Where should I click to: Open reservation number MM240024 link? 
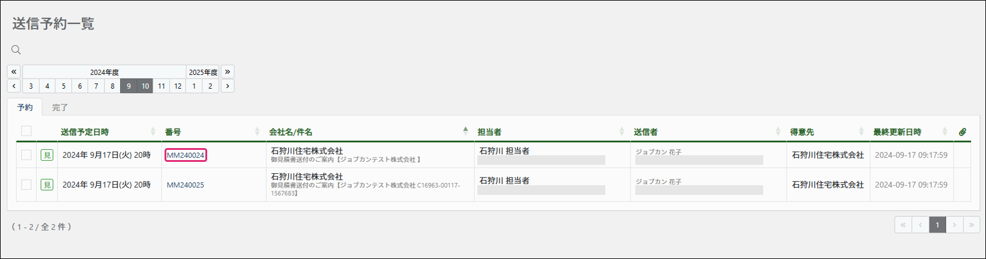pyautogui.click(x=186, y=155)
